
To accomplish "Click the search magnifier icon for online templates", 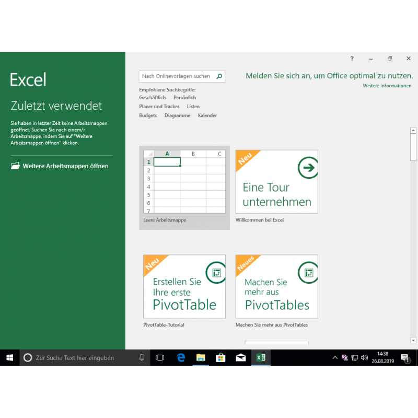I will tap(219, 76).
